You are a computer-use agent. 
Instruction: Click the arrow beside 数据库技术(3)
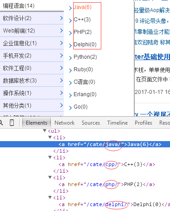point(62,81)
